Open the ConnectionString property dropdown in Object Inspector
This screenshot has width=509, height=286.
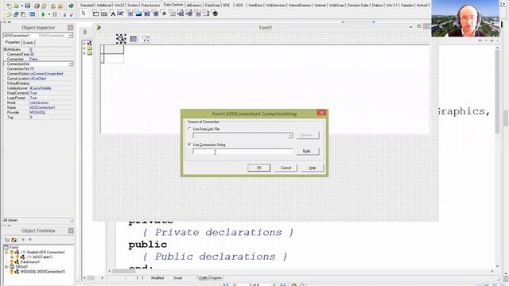click(71, 64)
